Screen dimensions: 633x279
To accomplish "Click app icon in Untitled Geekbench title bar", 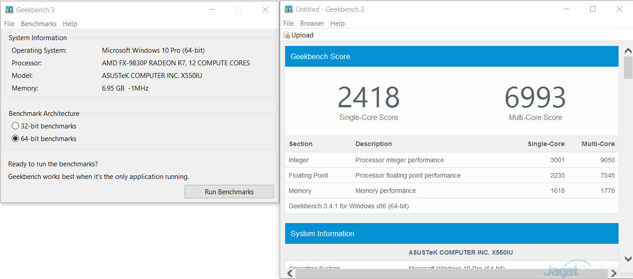I will (x=288, y=9).
